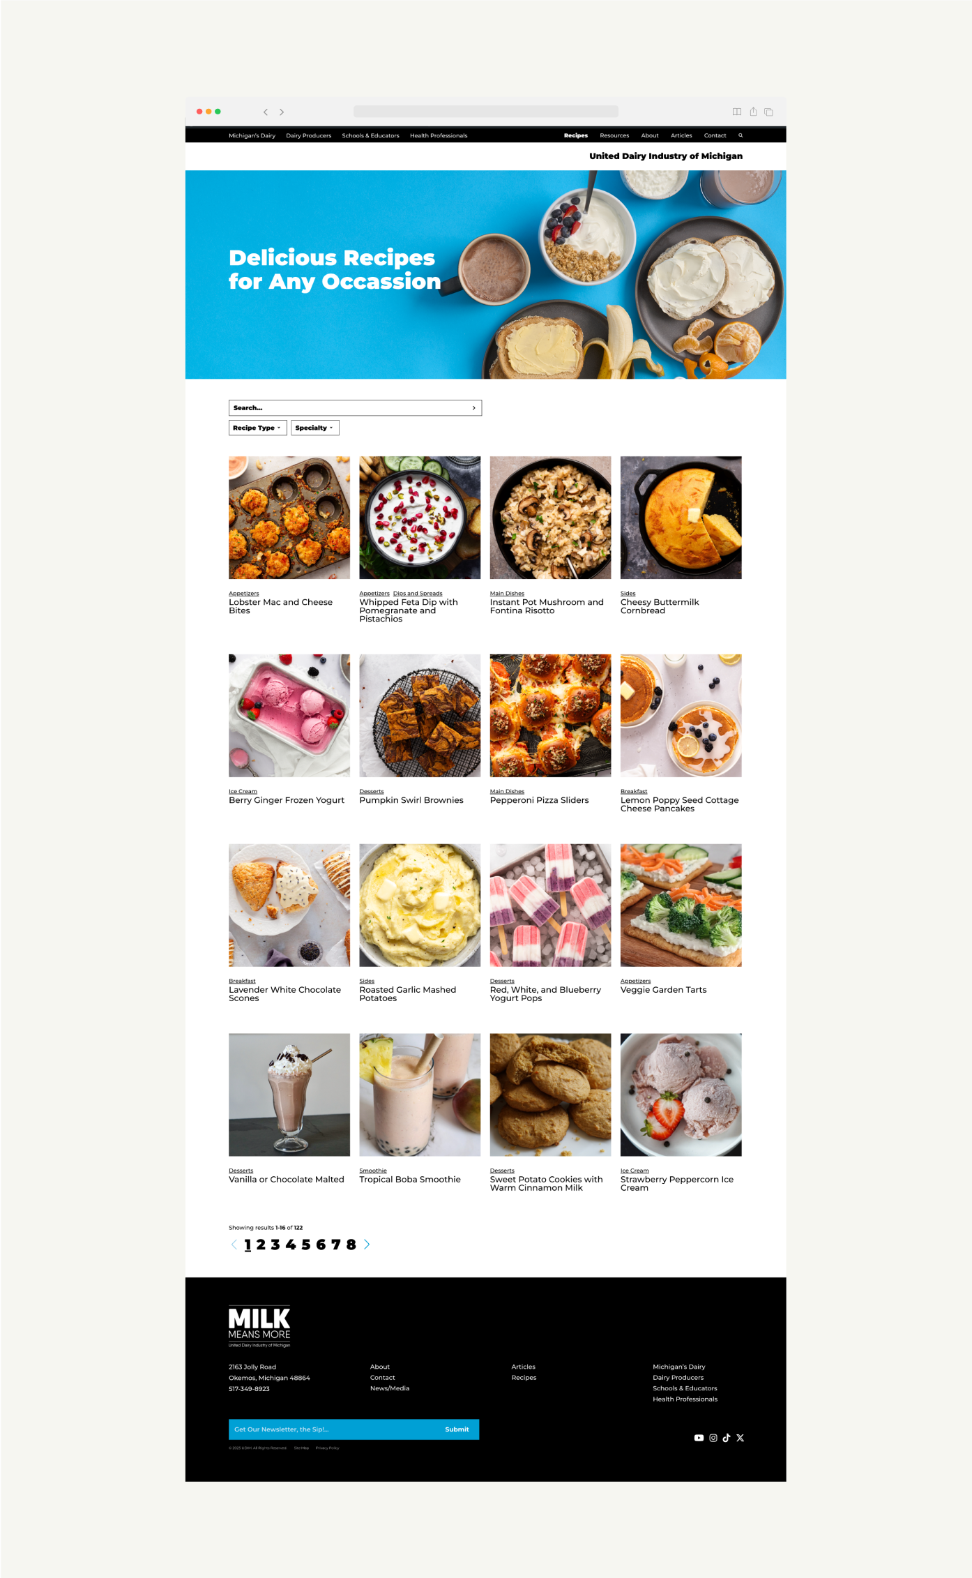Screen dimensions: 972x1578
Task: Click the Appetizers tag above Veggie Garden Tarts
Action: click(x=635, y=981)
